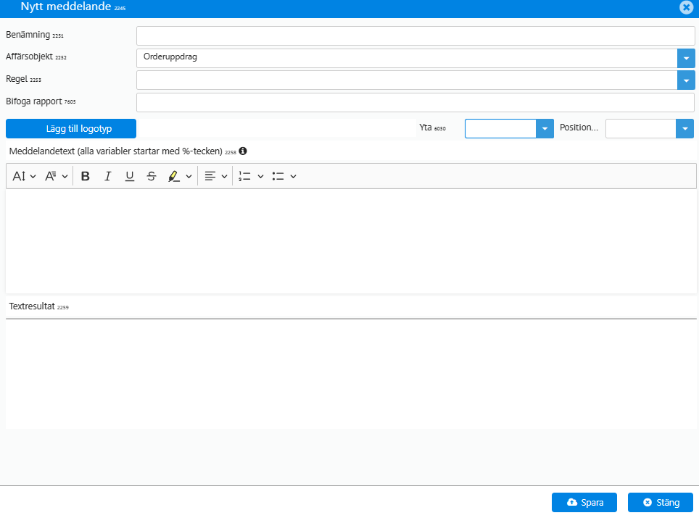The image size is (699, 518).
Task: Click the Regel input field
Action: (407, 80)
